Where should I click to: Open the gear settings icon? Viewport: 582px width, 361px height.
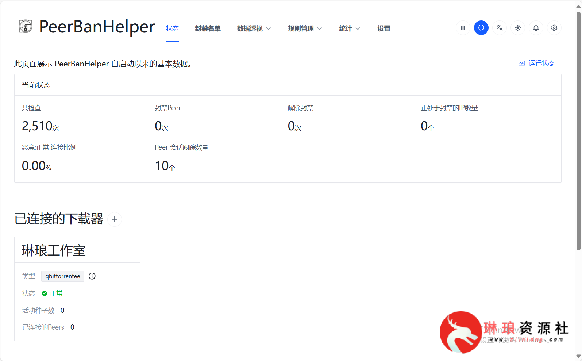coord(554,28)
